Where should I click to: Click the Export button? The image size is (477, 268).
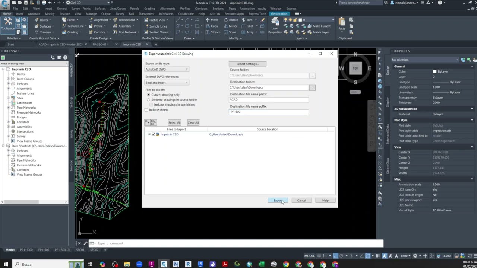[x=278, y=200]
